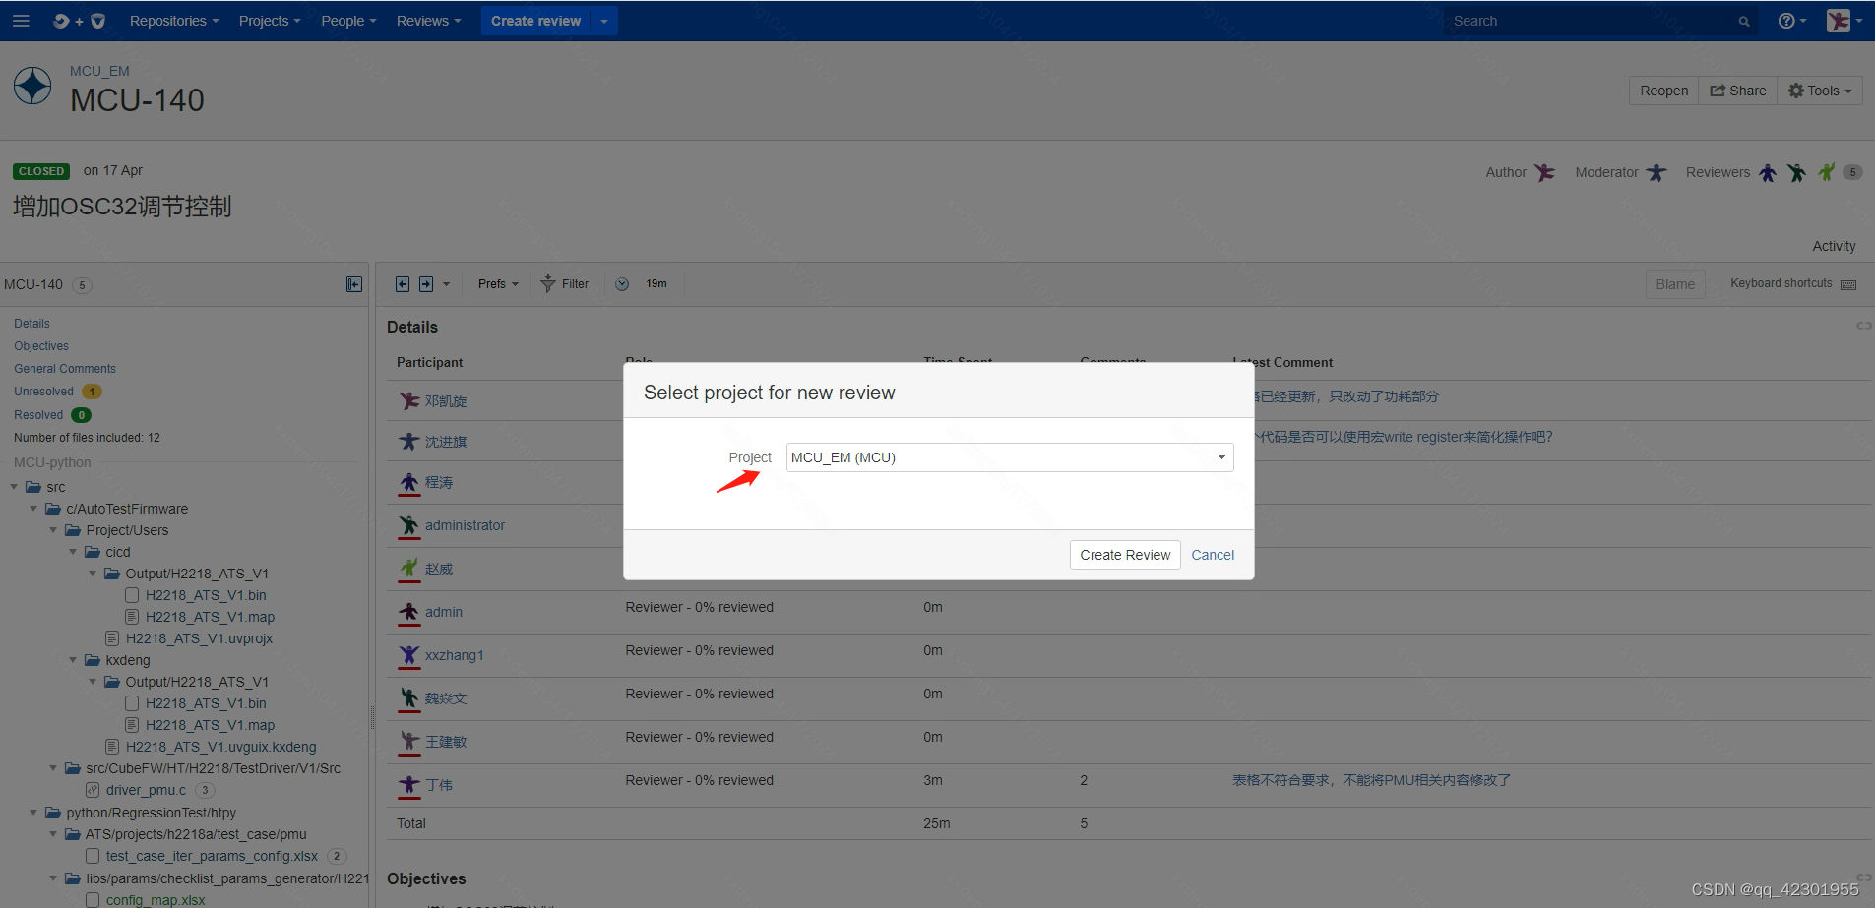Screen dimensions: 1875x908
Task: Click the Details section permalink icon
Action: pyautogui.click(x=1863, y=326)
